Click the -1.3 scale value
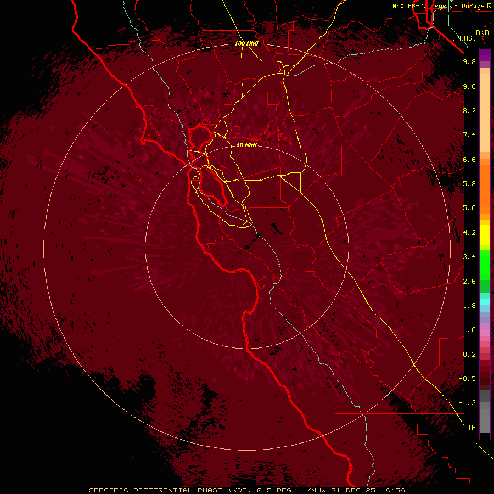494x494 pixels. coord(468,403)
